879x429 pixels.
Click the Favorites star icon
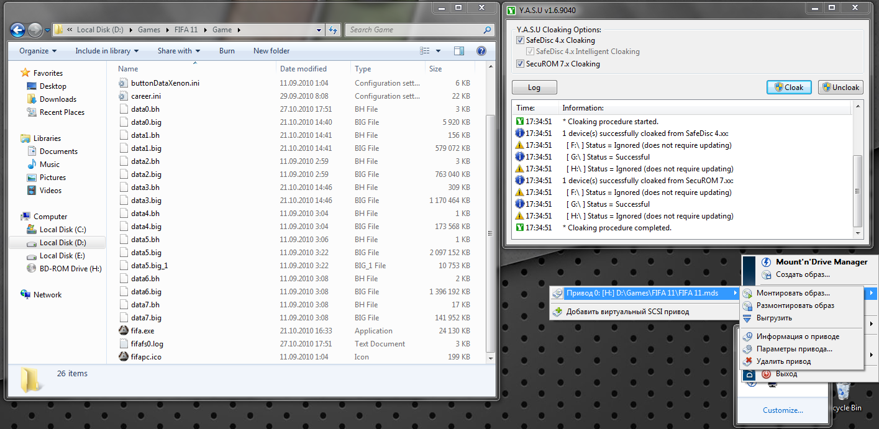click(25, 73)
